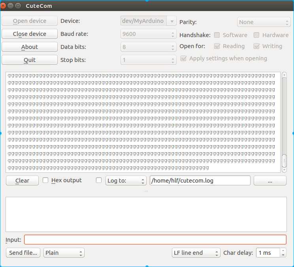Open the Plain send-protocol dropdown
294x267 pixels.
point(64,253)
